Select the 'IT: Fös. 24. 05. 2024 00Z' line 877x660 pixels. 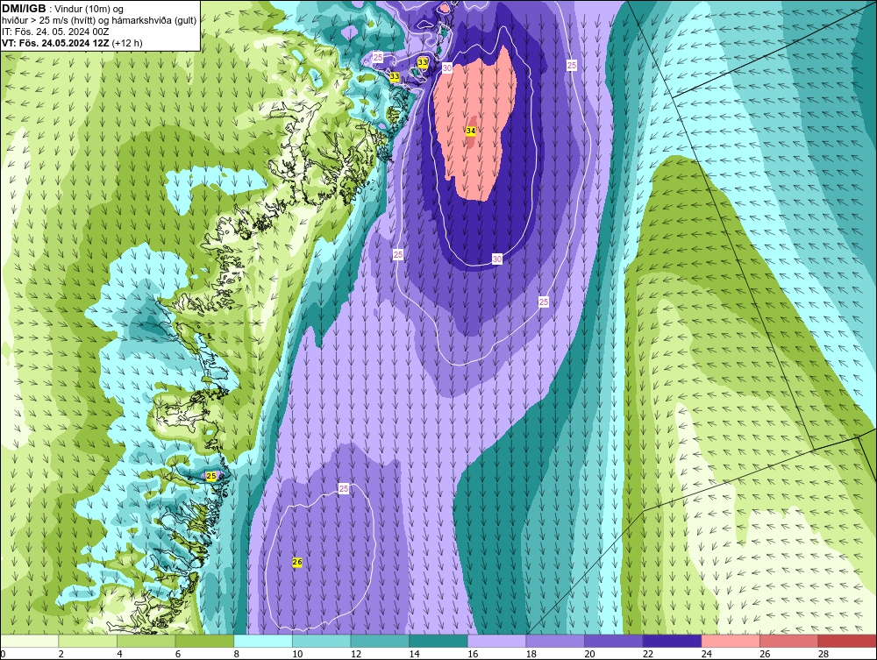coord(54,32)
